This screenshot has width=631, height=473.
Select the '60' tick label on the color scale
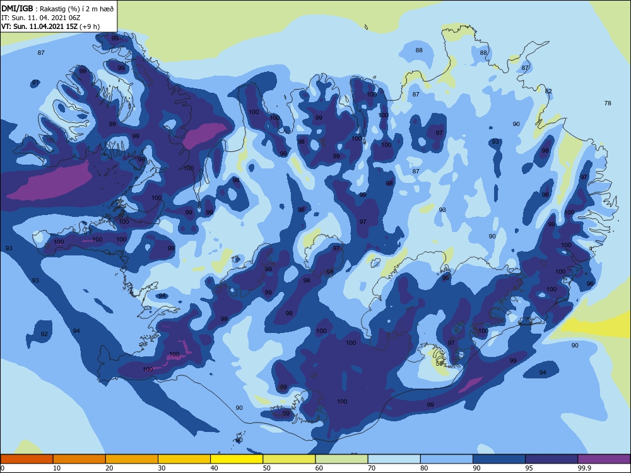point(319,468)
